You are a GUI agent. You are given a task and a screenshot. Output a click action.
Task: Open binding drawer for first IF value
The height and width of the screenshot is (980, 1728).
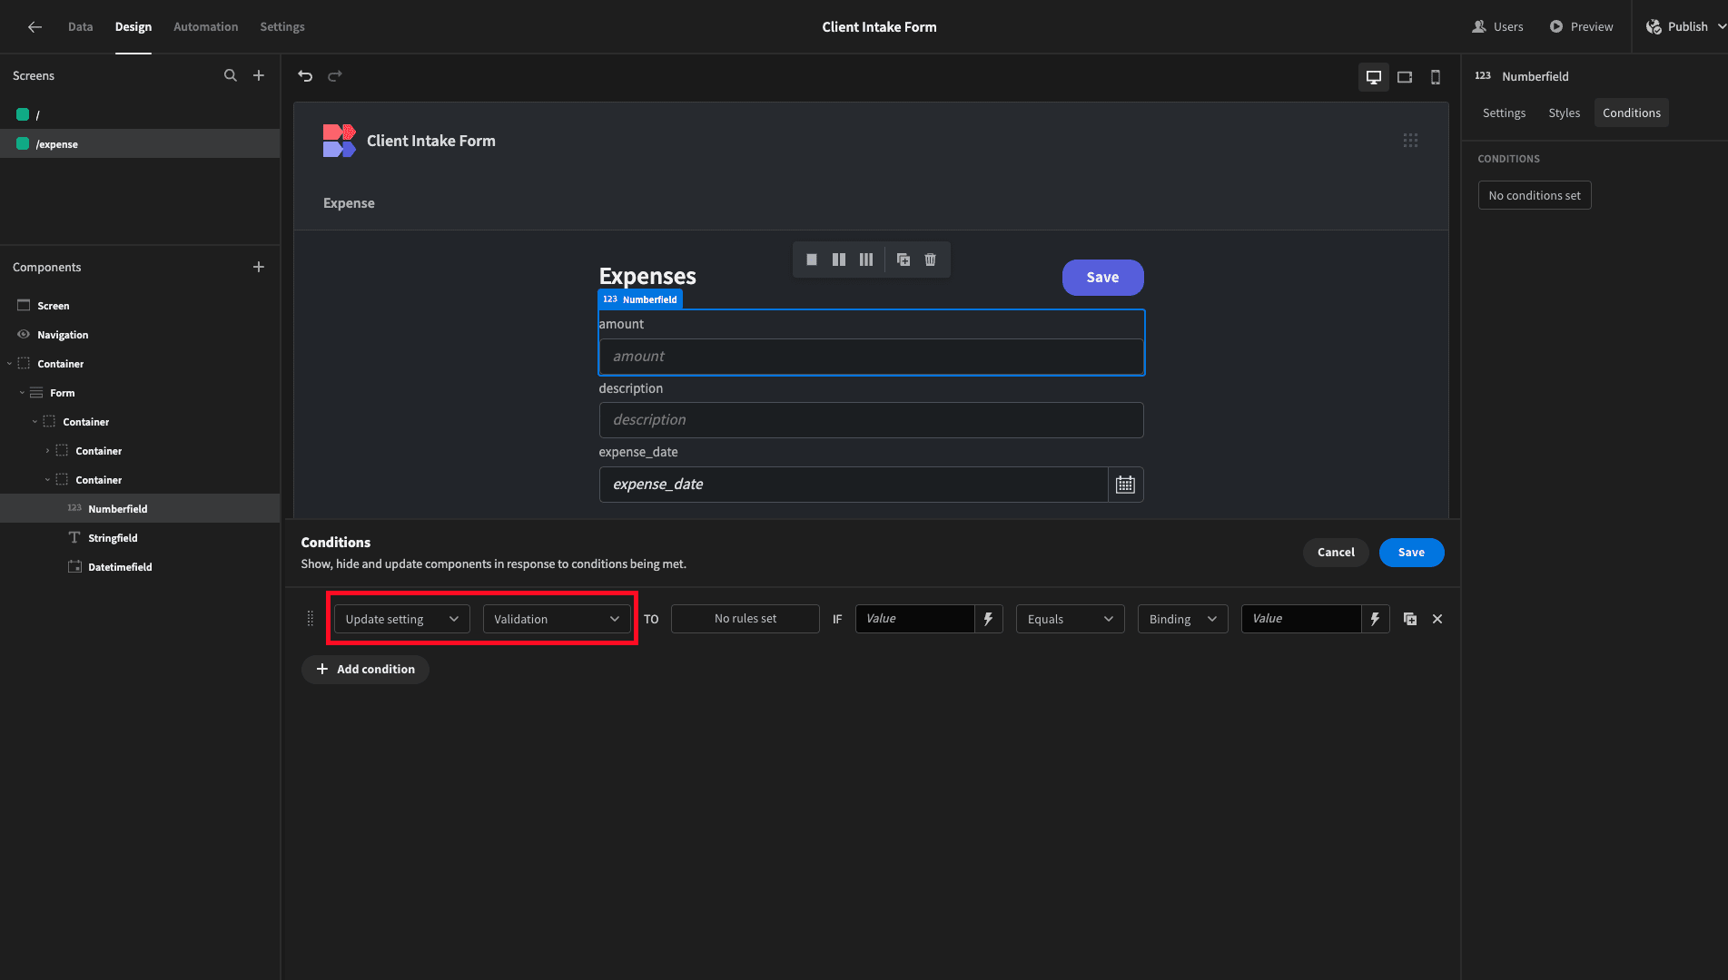pyautogui.click(x=989, y=619)
